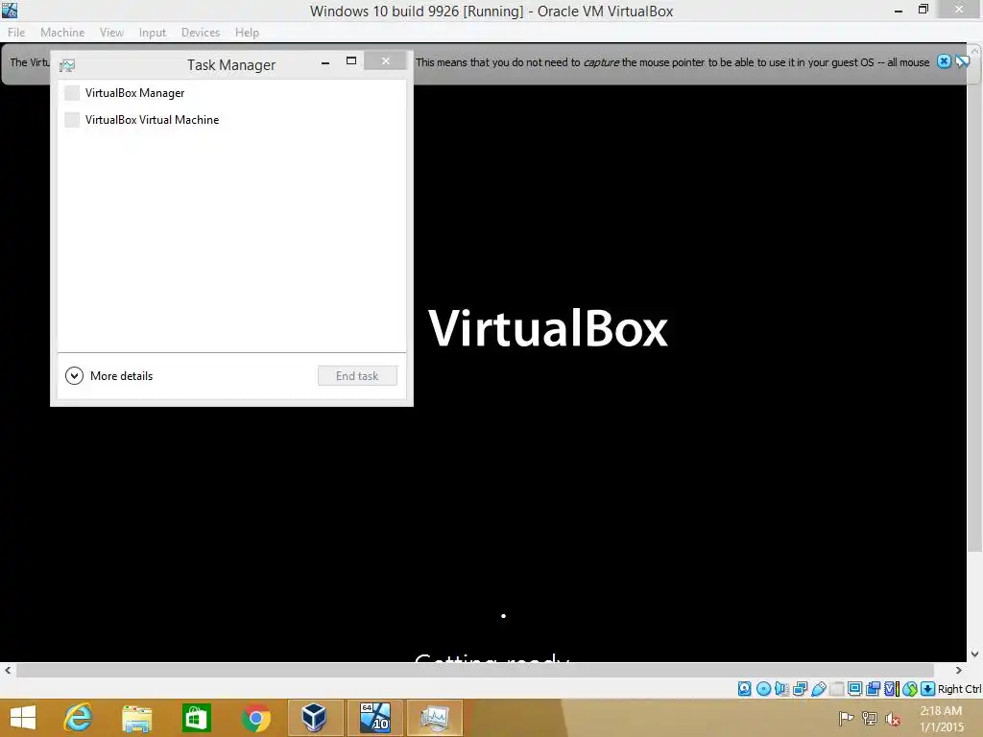Open the View menu
Image resolution: width=983 pixels, height=737 pixels.
point(111,32)
